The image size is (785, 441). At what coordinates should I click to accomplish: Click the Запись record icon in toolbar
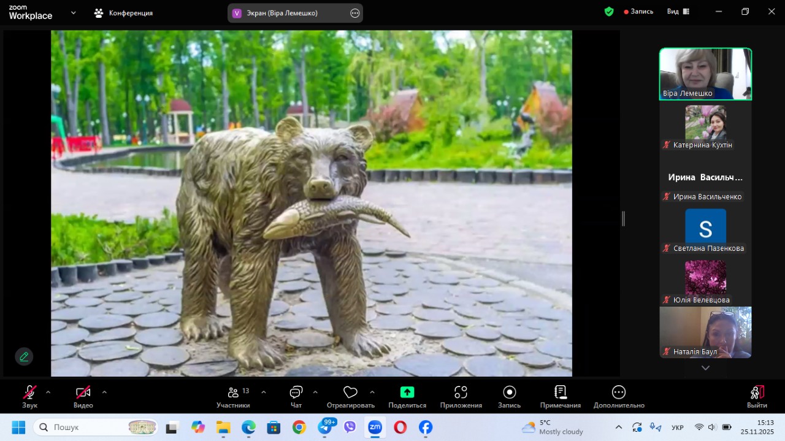[509, 393]
